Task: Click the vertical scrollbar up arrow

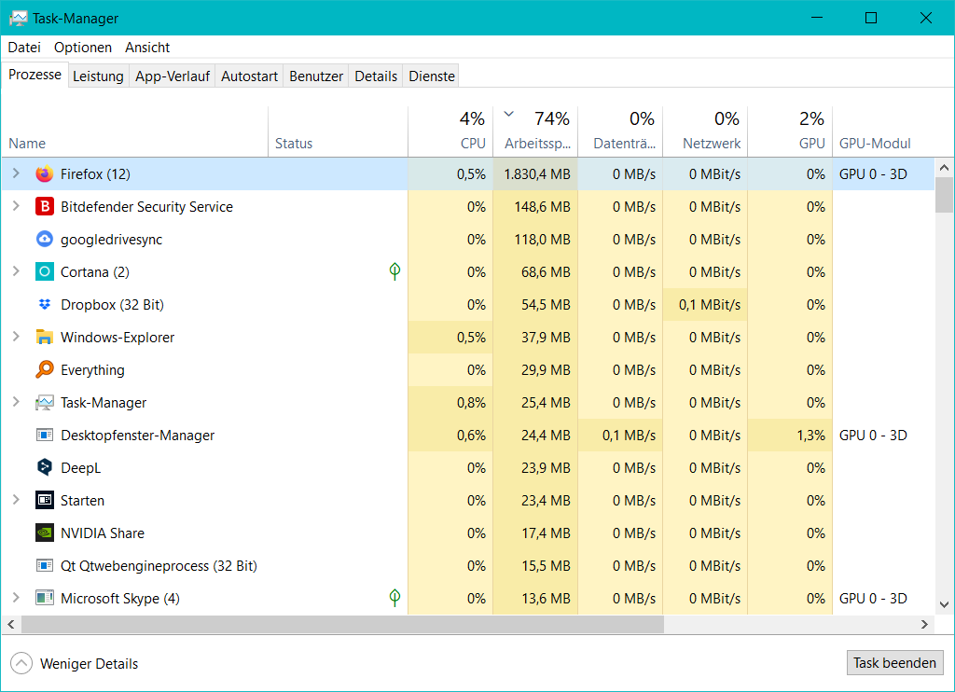Action: pyautogui.click(x=944, y=167)
